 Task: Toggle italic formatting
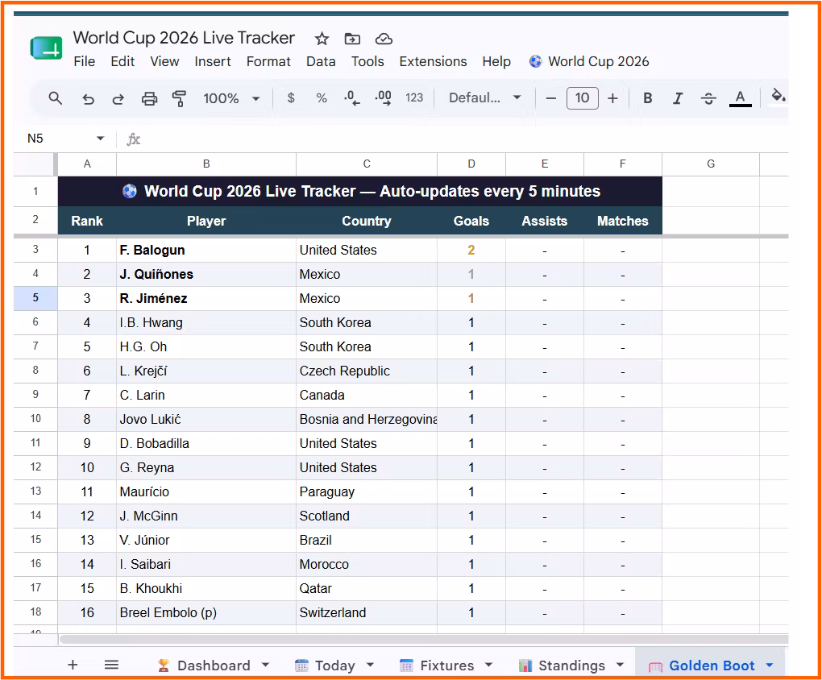click(x=678, y=98)
